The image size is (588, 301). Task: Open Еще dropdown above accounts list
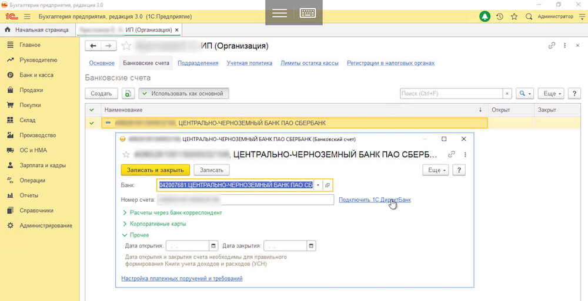[x=552, y=94]
